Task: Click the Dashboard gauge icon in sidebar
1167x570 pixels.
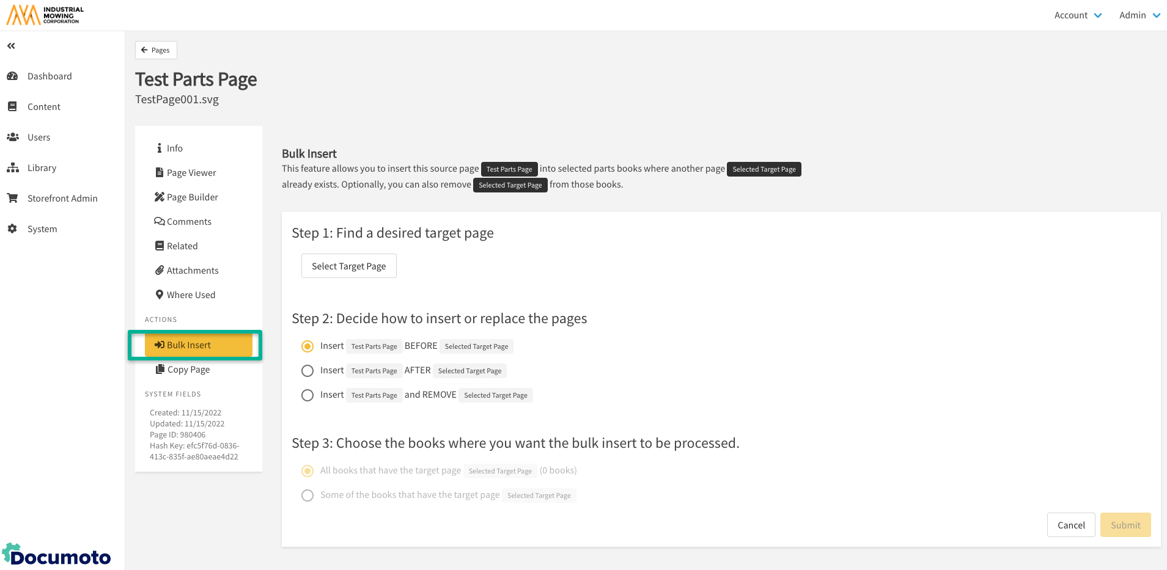Action: (12, 76)
